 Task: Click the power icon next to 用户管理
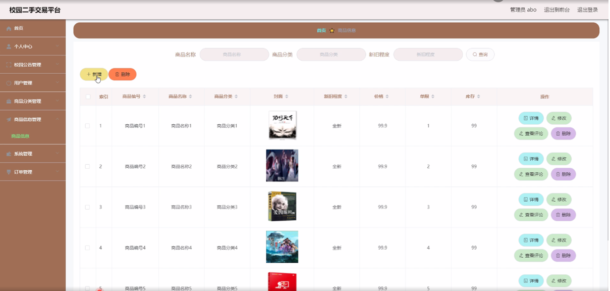[9, 83]
